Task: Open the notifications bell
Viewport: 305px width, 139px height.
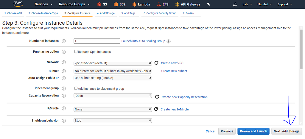Action: (x=235, y=4)
